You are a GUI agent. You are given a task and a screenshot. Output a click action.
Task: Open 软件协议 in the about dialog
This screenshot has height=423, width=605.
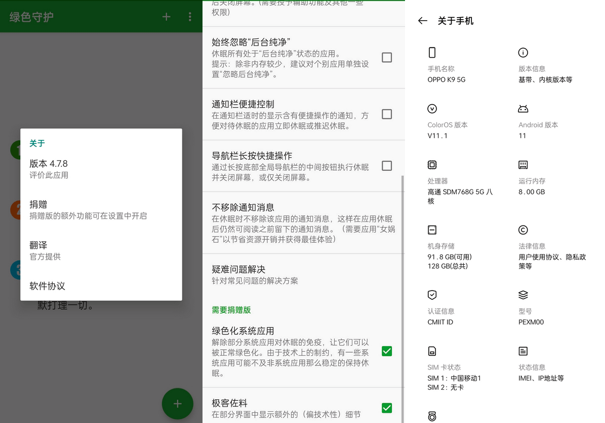(101, 286)
